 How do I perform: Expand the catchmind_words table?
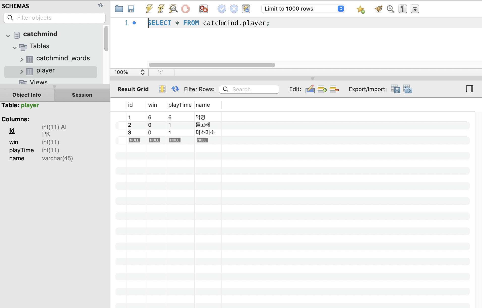coord(22,59)
